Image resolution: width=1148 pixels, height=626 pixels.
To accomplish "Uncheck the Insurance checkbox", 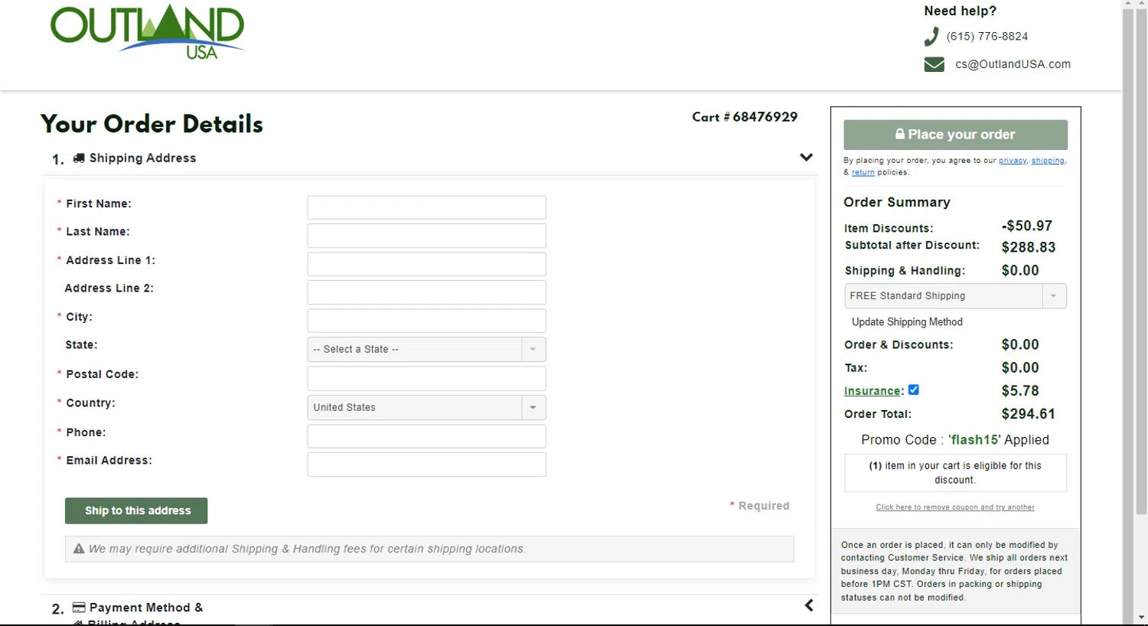I will click(x=913, y=390).
